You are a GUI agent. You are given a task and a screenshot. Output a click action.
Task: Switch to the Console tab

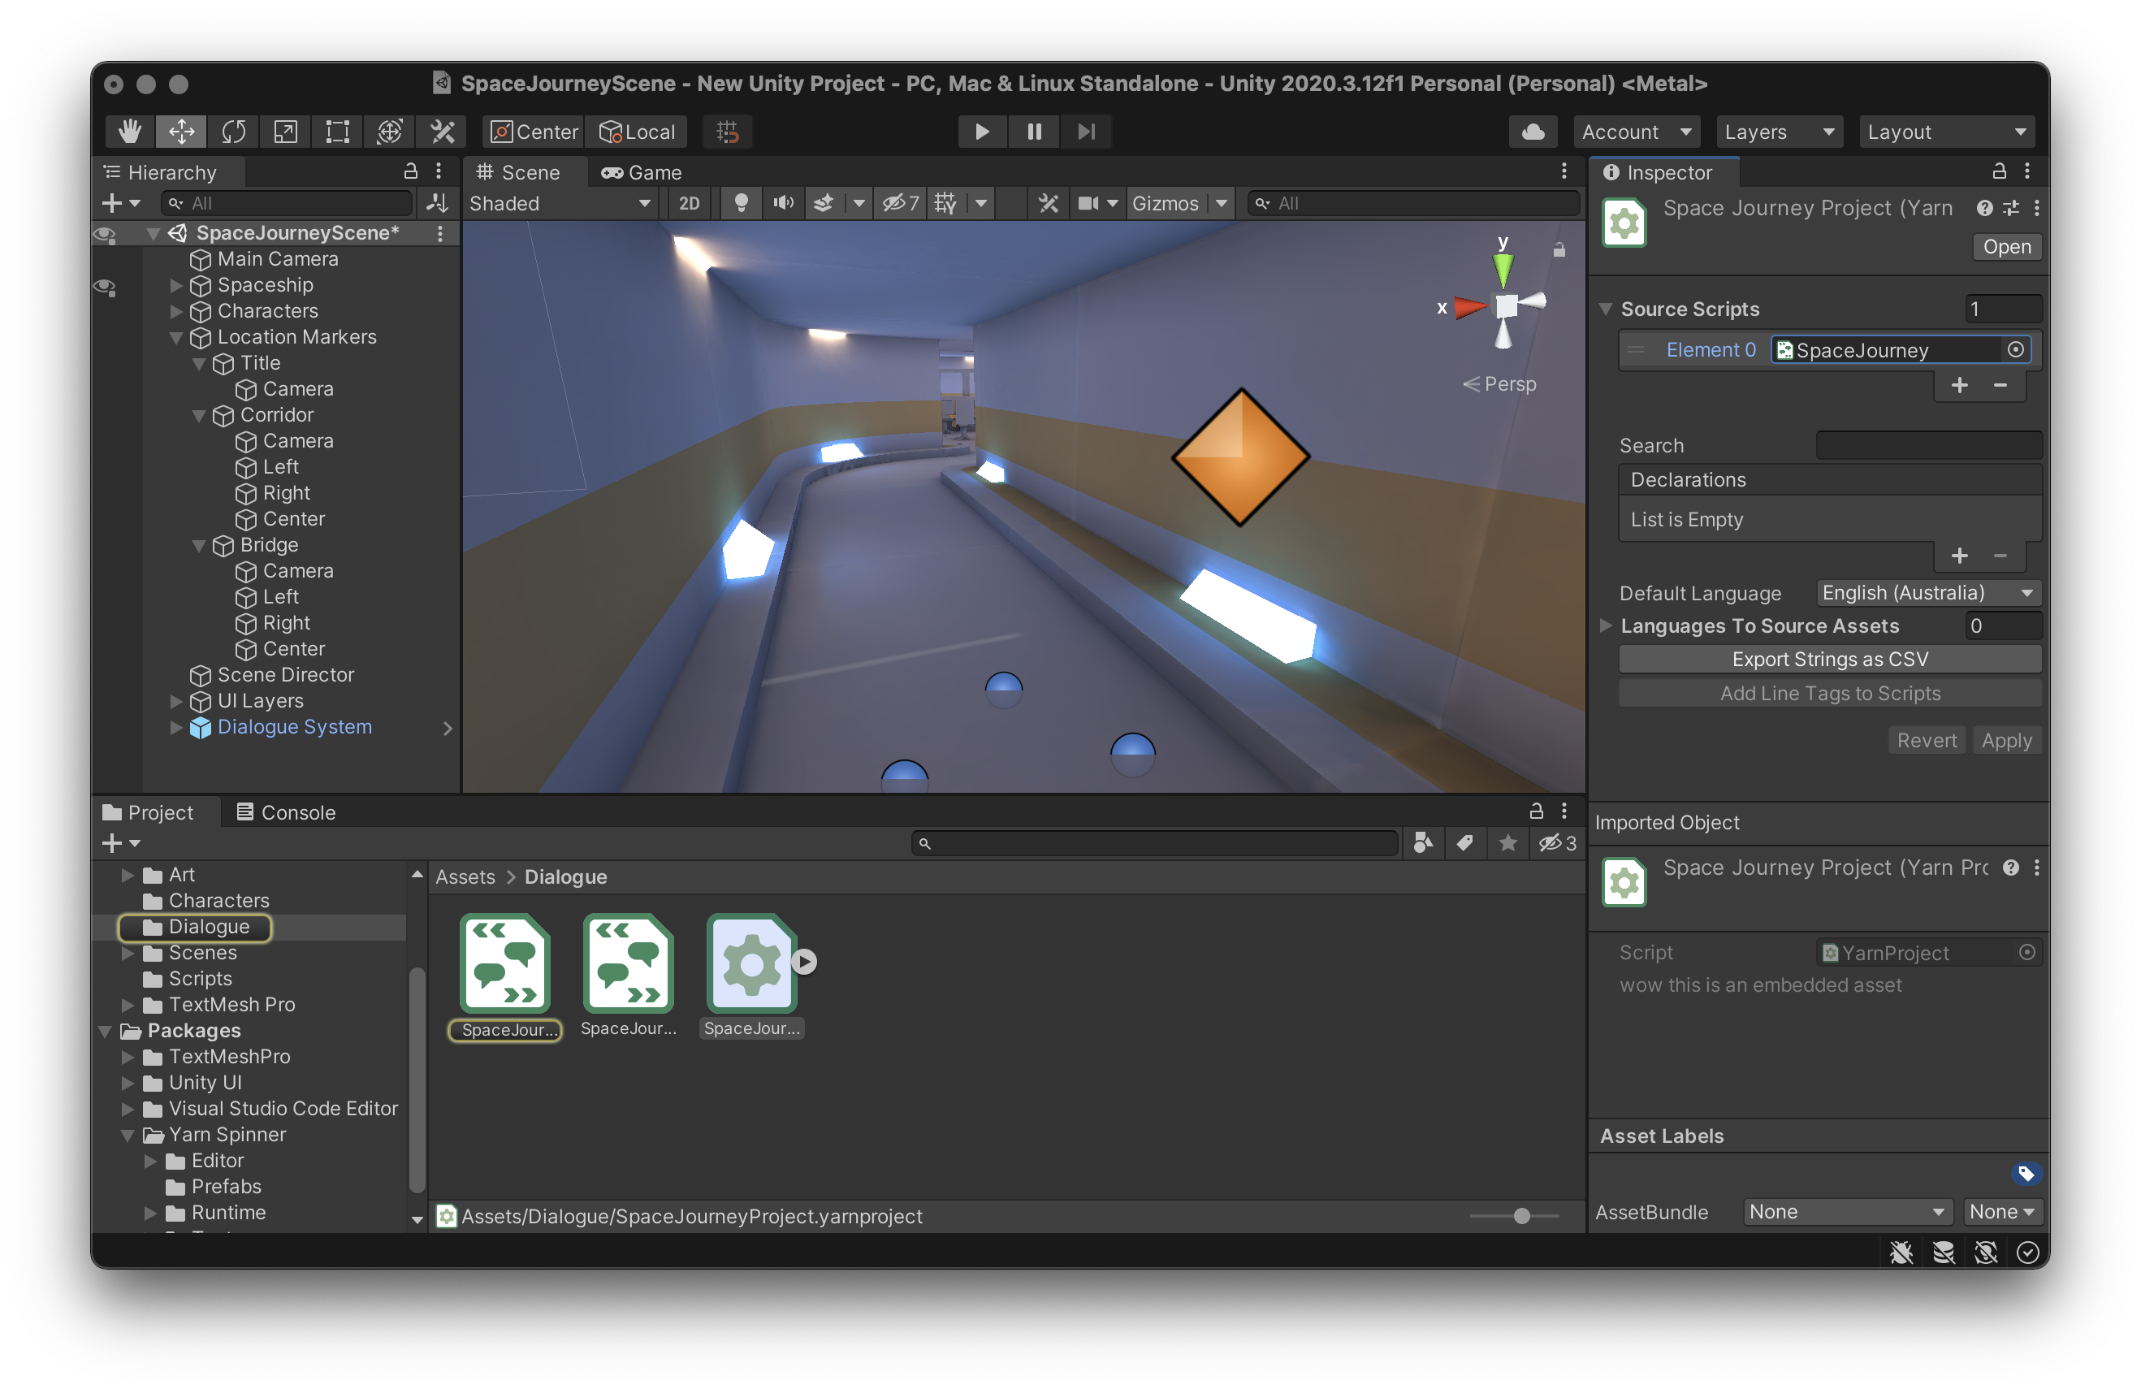285,812
